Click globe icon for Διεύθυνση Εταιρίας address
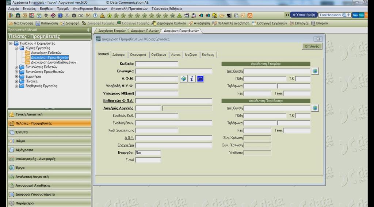The height and width of the screenshot is (207, 374). pos(315,71)
